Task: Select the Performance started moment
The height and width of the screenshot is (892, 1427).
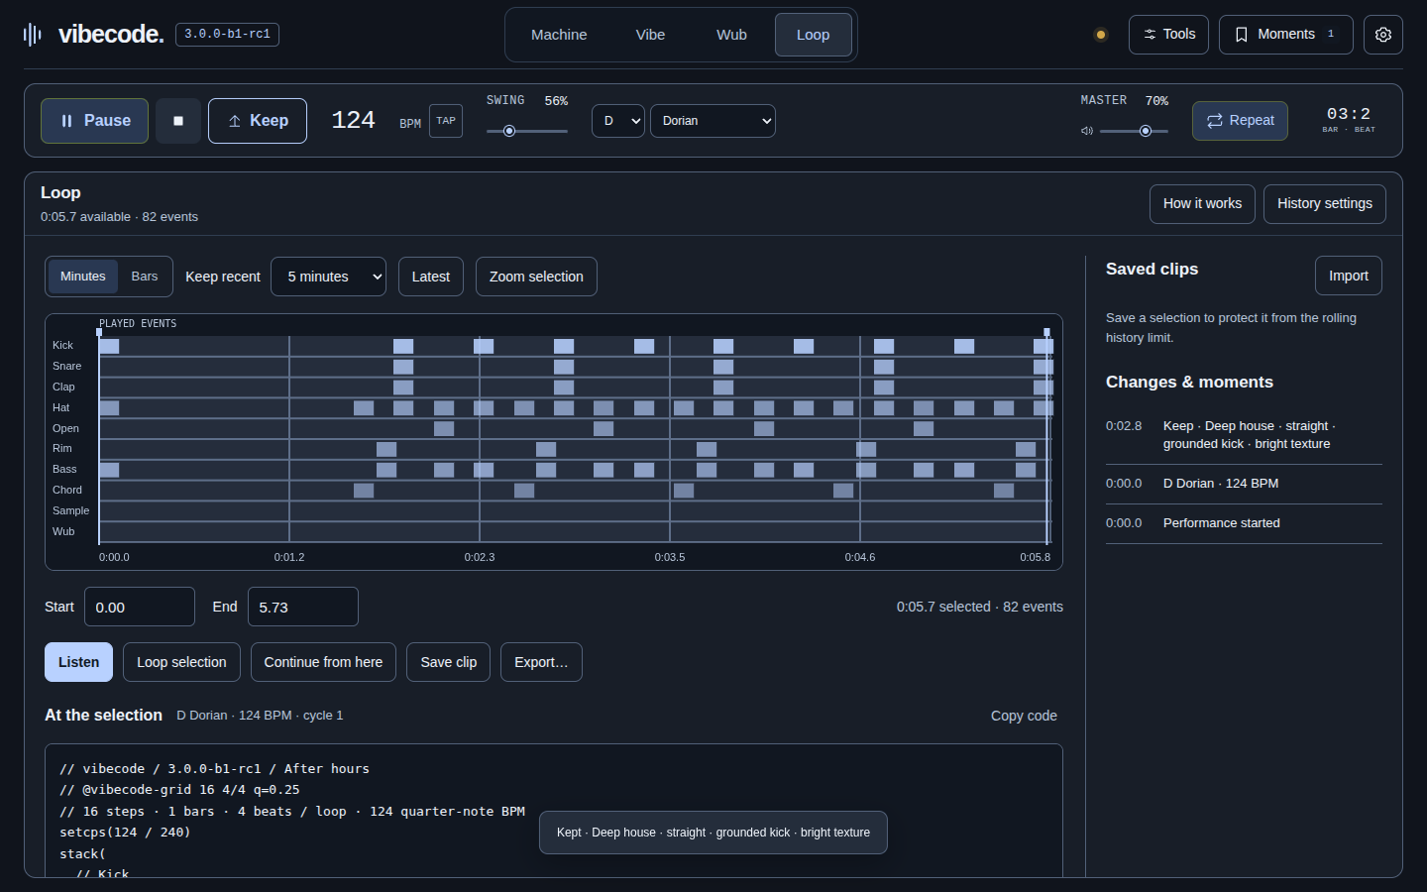Action: click(x=1244, y=523)
